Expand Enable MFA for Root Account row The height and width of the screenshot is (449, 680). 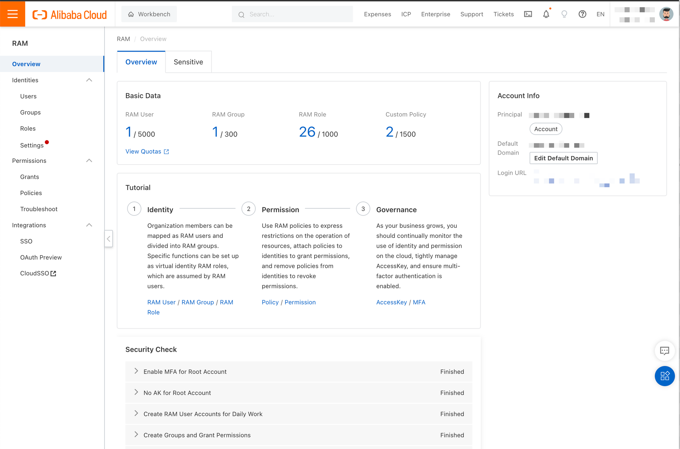point(136,371)
